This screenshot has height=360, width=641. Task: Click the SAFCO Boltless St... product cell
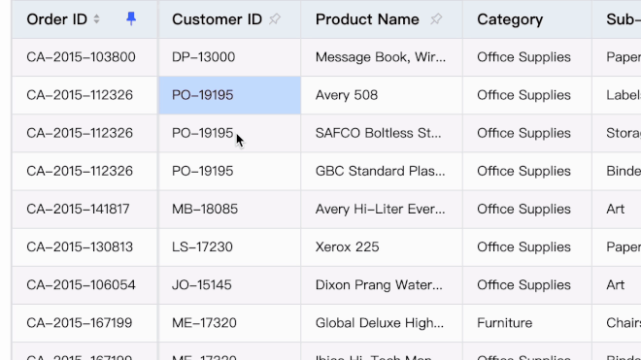tap(382, 133)
